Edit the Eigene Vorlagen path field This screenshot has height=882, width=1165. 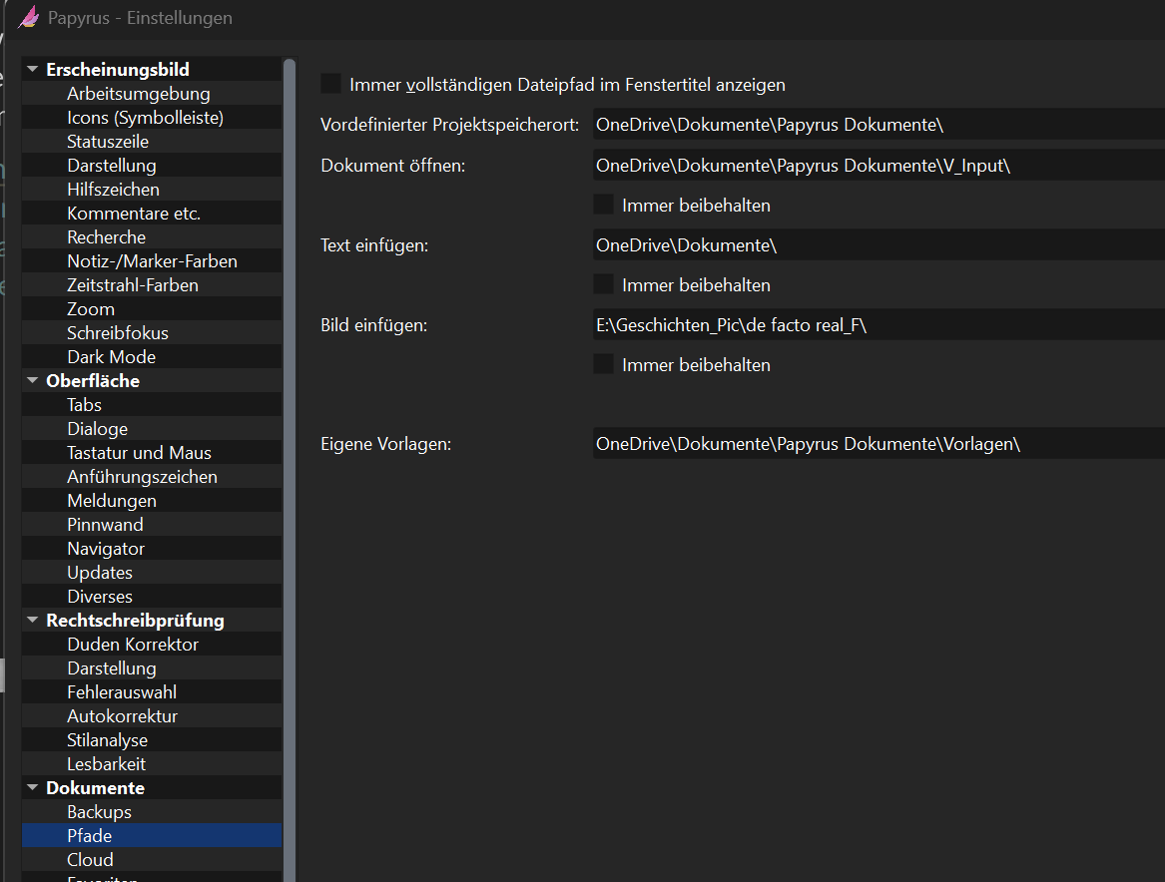pyautogui.click(x=878, y=444)
